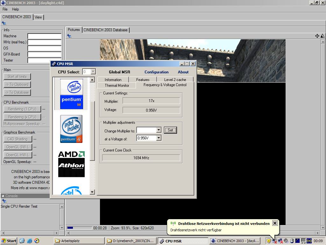Viewport: 326px width, 245px height.
Task: Open the About section in CPU MSR
Action: 183,72
